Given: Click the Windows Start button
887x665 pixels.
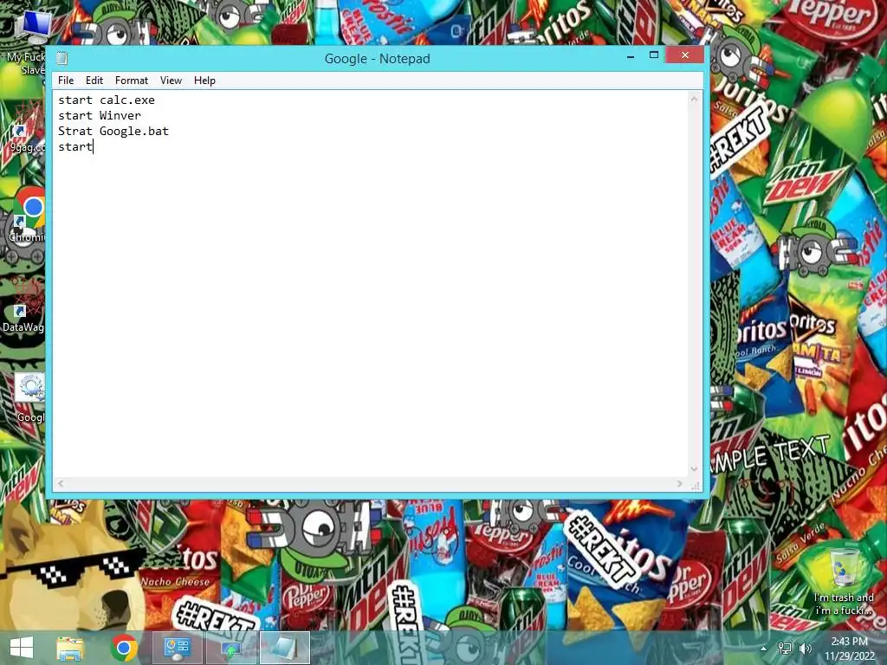Looking at the screenshot, I should click(x=22, y=648).
